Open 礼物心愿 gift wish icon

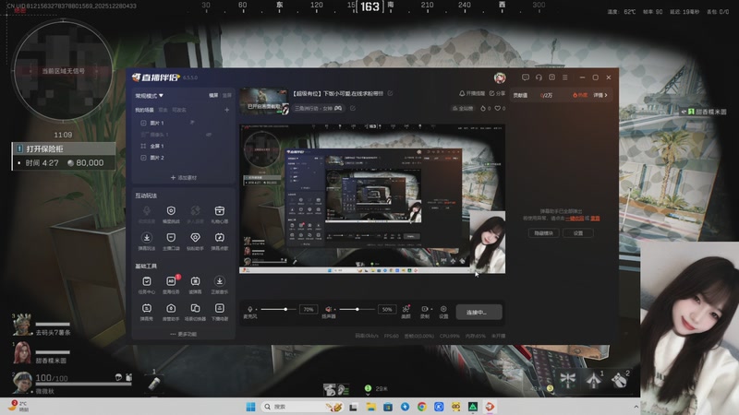pos(219,211)
